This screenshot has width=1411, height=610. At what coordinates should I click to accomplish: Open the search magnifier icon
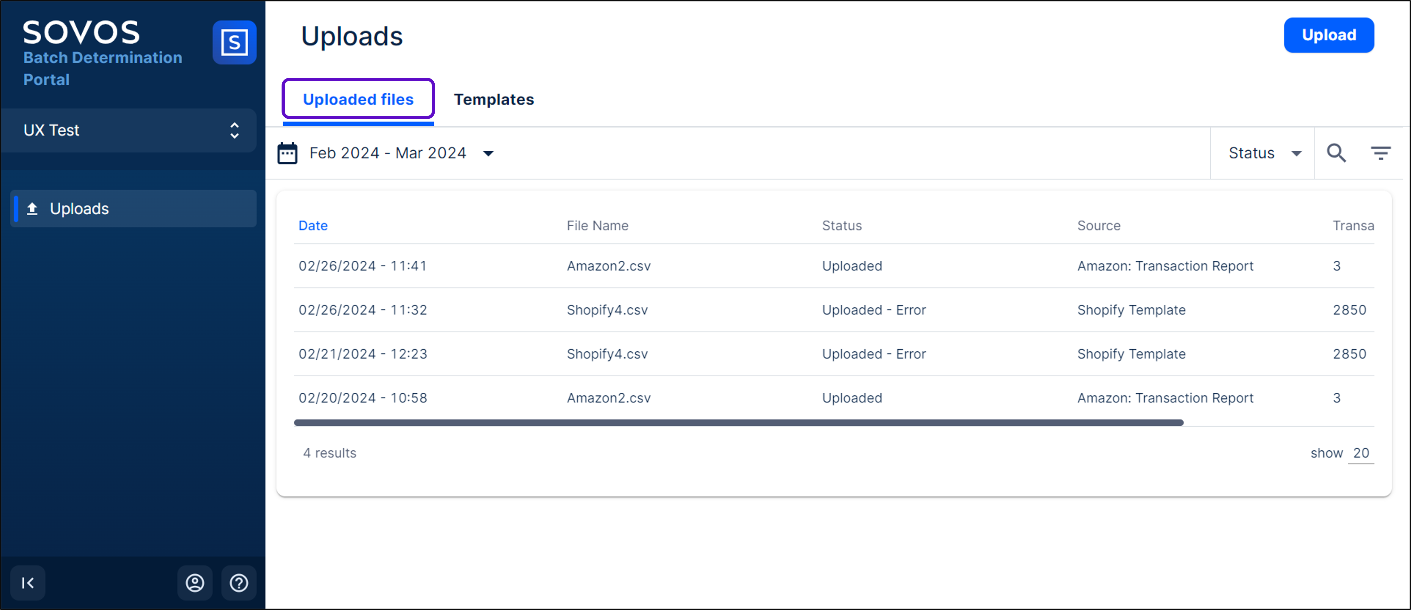click(x=1335, y=153)
